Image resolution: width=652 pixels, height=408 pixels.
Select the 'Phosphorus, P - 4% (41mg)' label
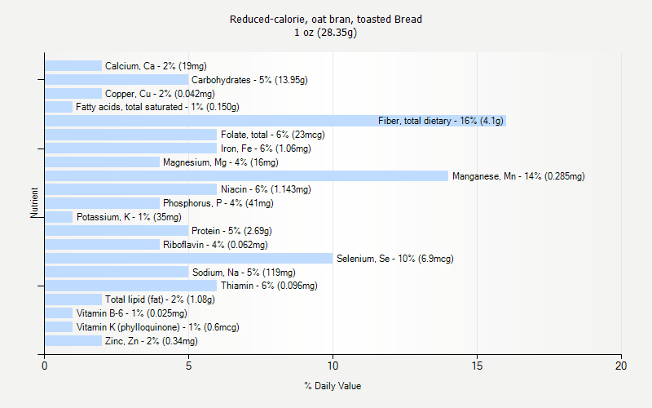(218, 203)
